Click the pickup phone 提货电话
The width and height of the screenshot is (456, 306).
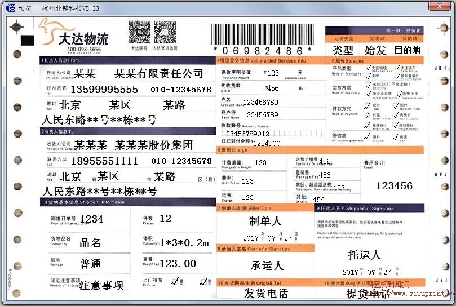coord(369,294)
